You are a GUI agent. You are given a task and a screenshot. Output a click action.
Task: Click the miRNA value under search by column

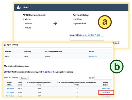tap(26, 56)
